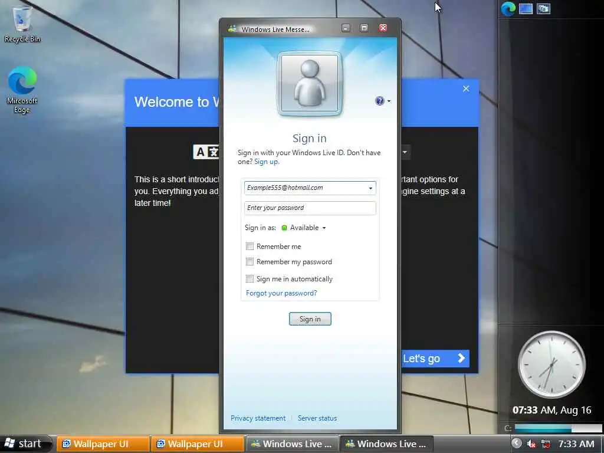Open the language dropdown in Wallpaper UI window
Viewport: 604px width, 453px height.
point(405,152)
